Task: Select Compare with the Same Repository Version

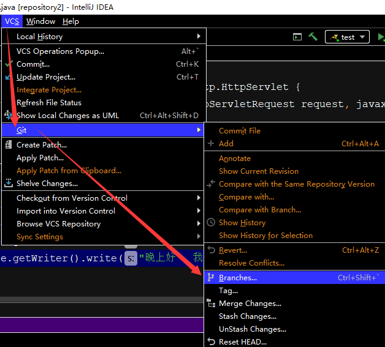Action: coord(295,184)
